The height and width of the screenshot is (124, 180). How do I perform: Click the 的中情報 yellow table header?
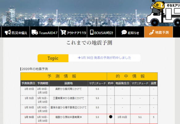click(x=132, y=76)
